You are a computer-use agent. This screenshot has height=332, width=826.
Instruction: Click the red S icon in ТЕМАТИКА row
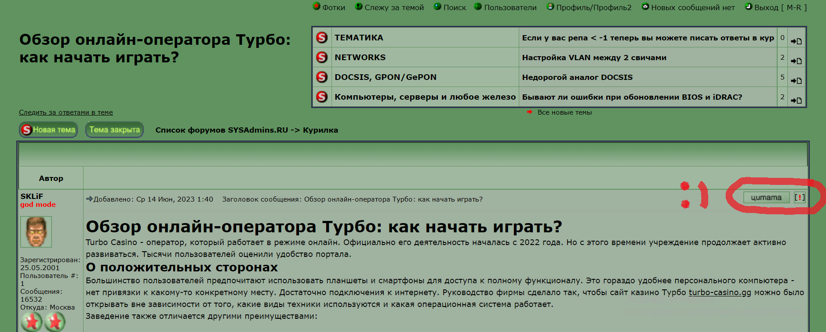322,37
